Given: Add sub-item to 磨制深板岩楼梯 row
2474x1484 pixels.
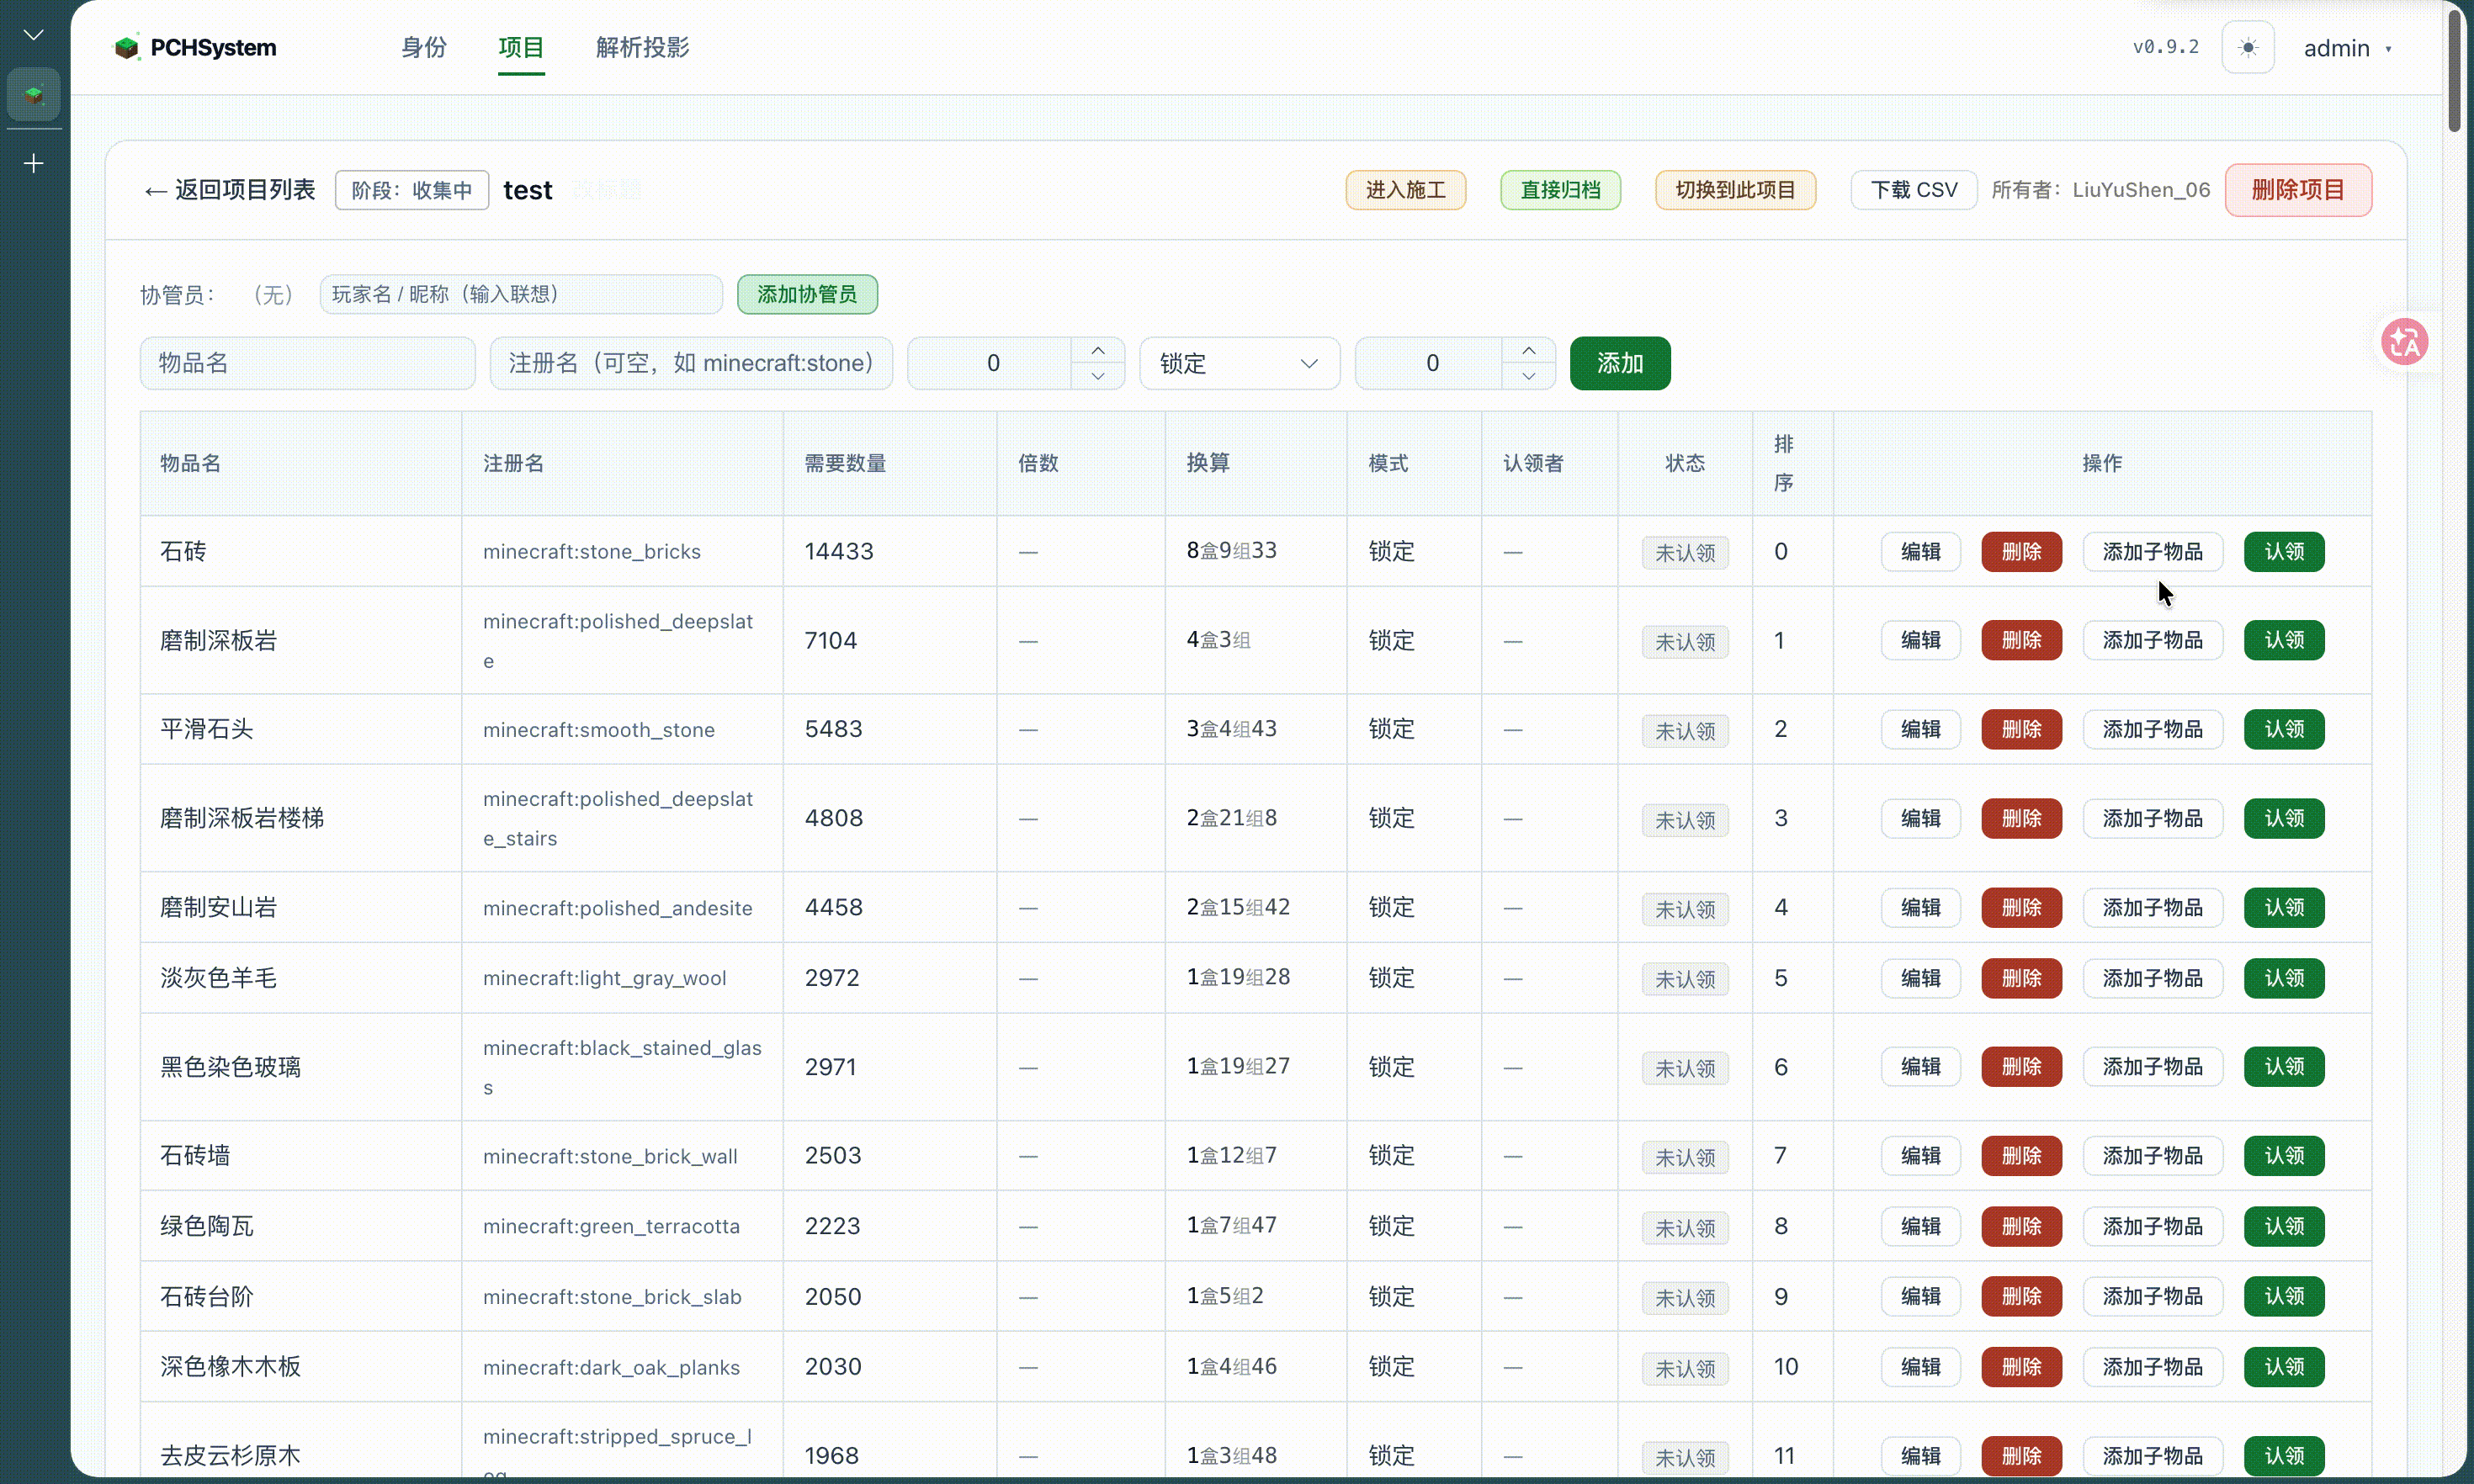Looking at the screenshot, I should [x=2153, y=818].
